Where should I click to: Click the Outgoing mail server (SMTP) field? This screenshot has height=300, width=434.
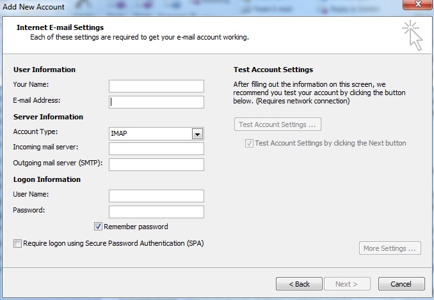click(x=156, y=165)
